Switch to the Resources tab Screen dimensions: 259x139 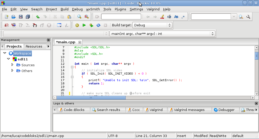pyautogui.click(x=34, y=46)
